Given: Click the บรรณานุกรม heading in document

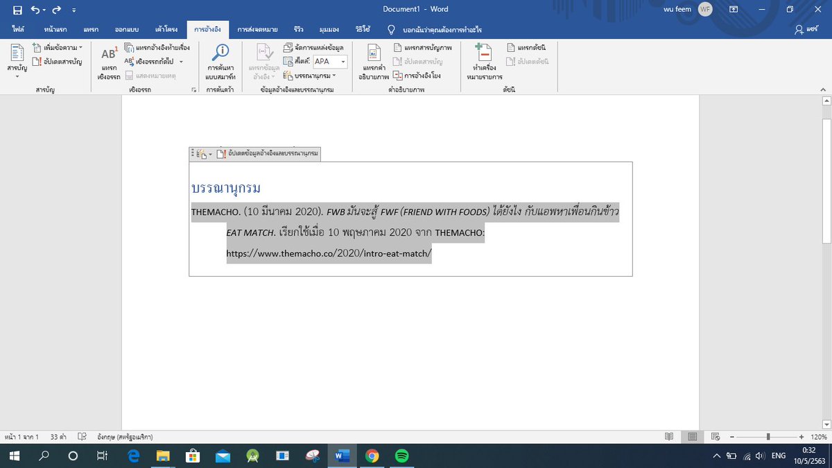Looking at the screenshot, I should (225, 189).
